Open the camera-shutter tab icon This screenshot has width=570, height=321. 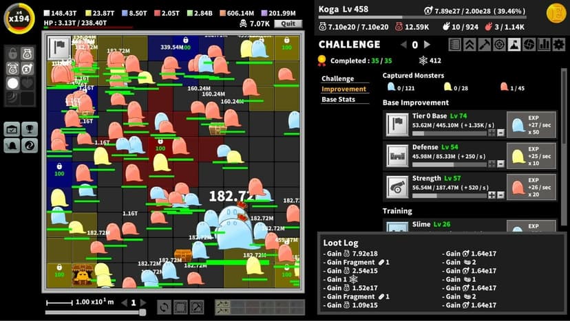[x=529, y=45]
